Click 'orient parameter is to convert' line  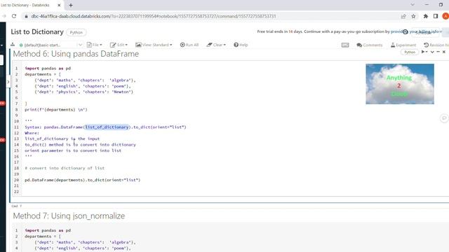pyautogui.click(x=73, y=150)
